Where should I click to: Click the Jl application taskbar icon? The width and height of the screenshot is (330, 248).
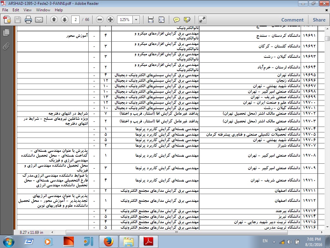click(88, 242)
